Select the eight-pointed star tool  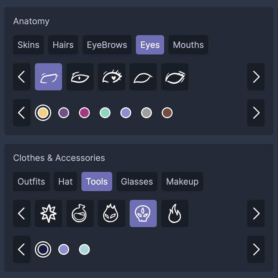[x=48, y=213]
